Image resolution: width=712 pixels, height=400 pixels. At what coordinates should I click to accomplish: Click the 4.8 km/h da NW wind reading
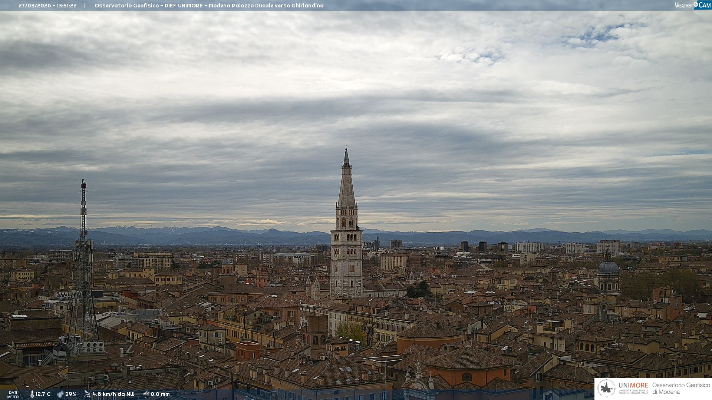[113, 394]
